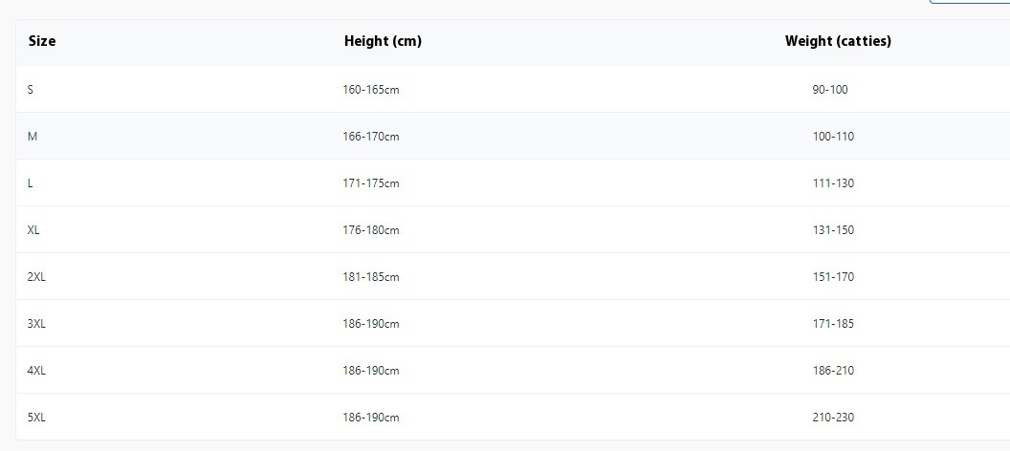Select the S size row label
Image resolution: width=1010 pixels, height=451 pixels.
[31, 90]
